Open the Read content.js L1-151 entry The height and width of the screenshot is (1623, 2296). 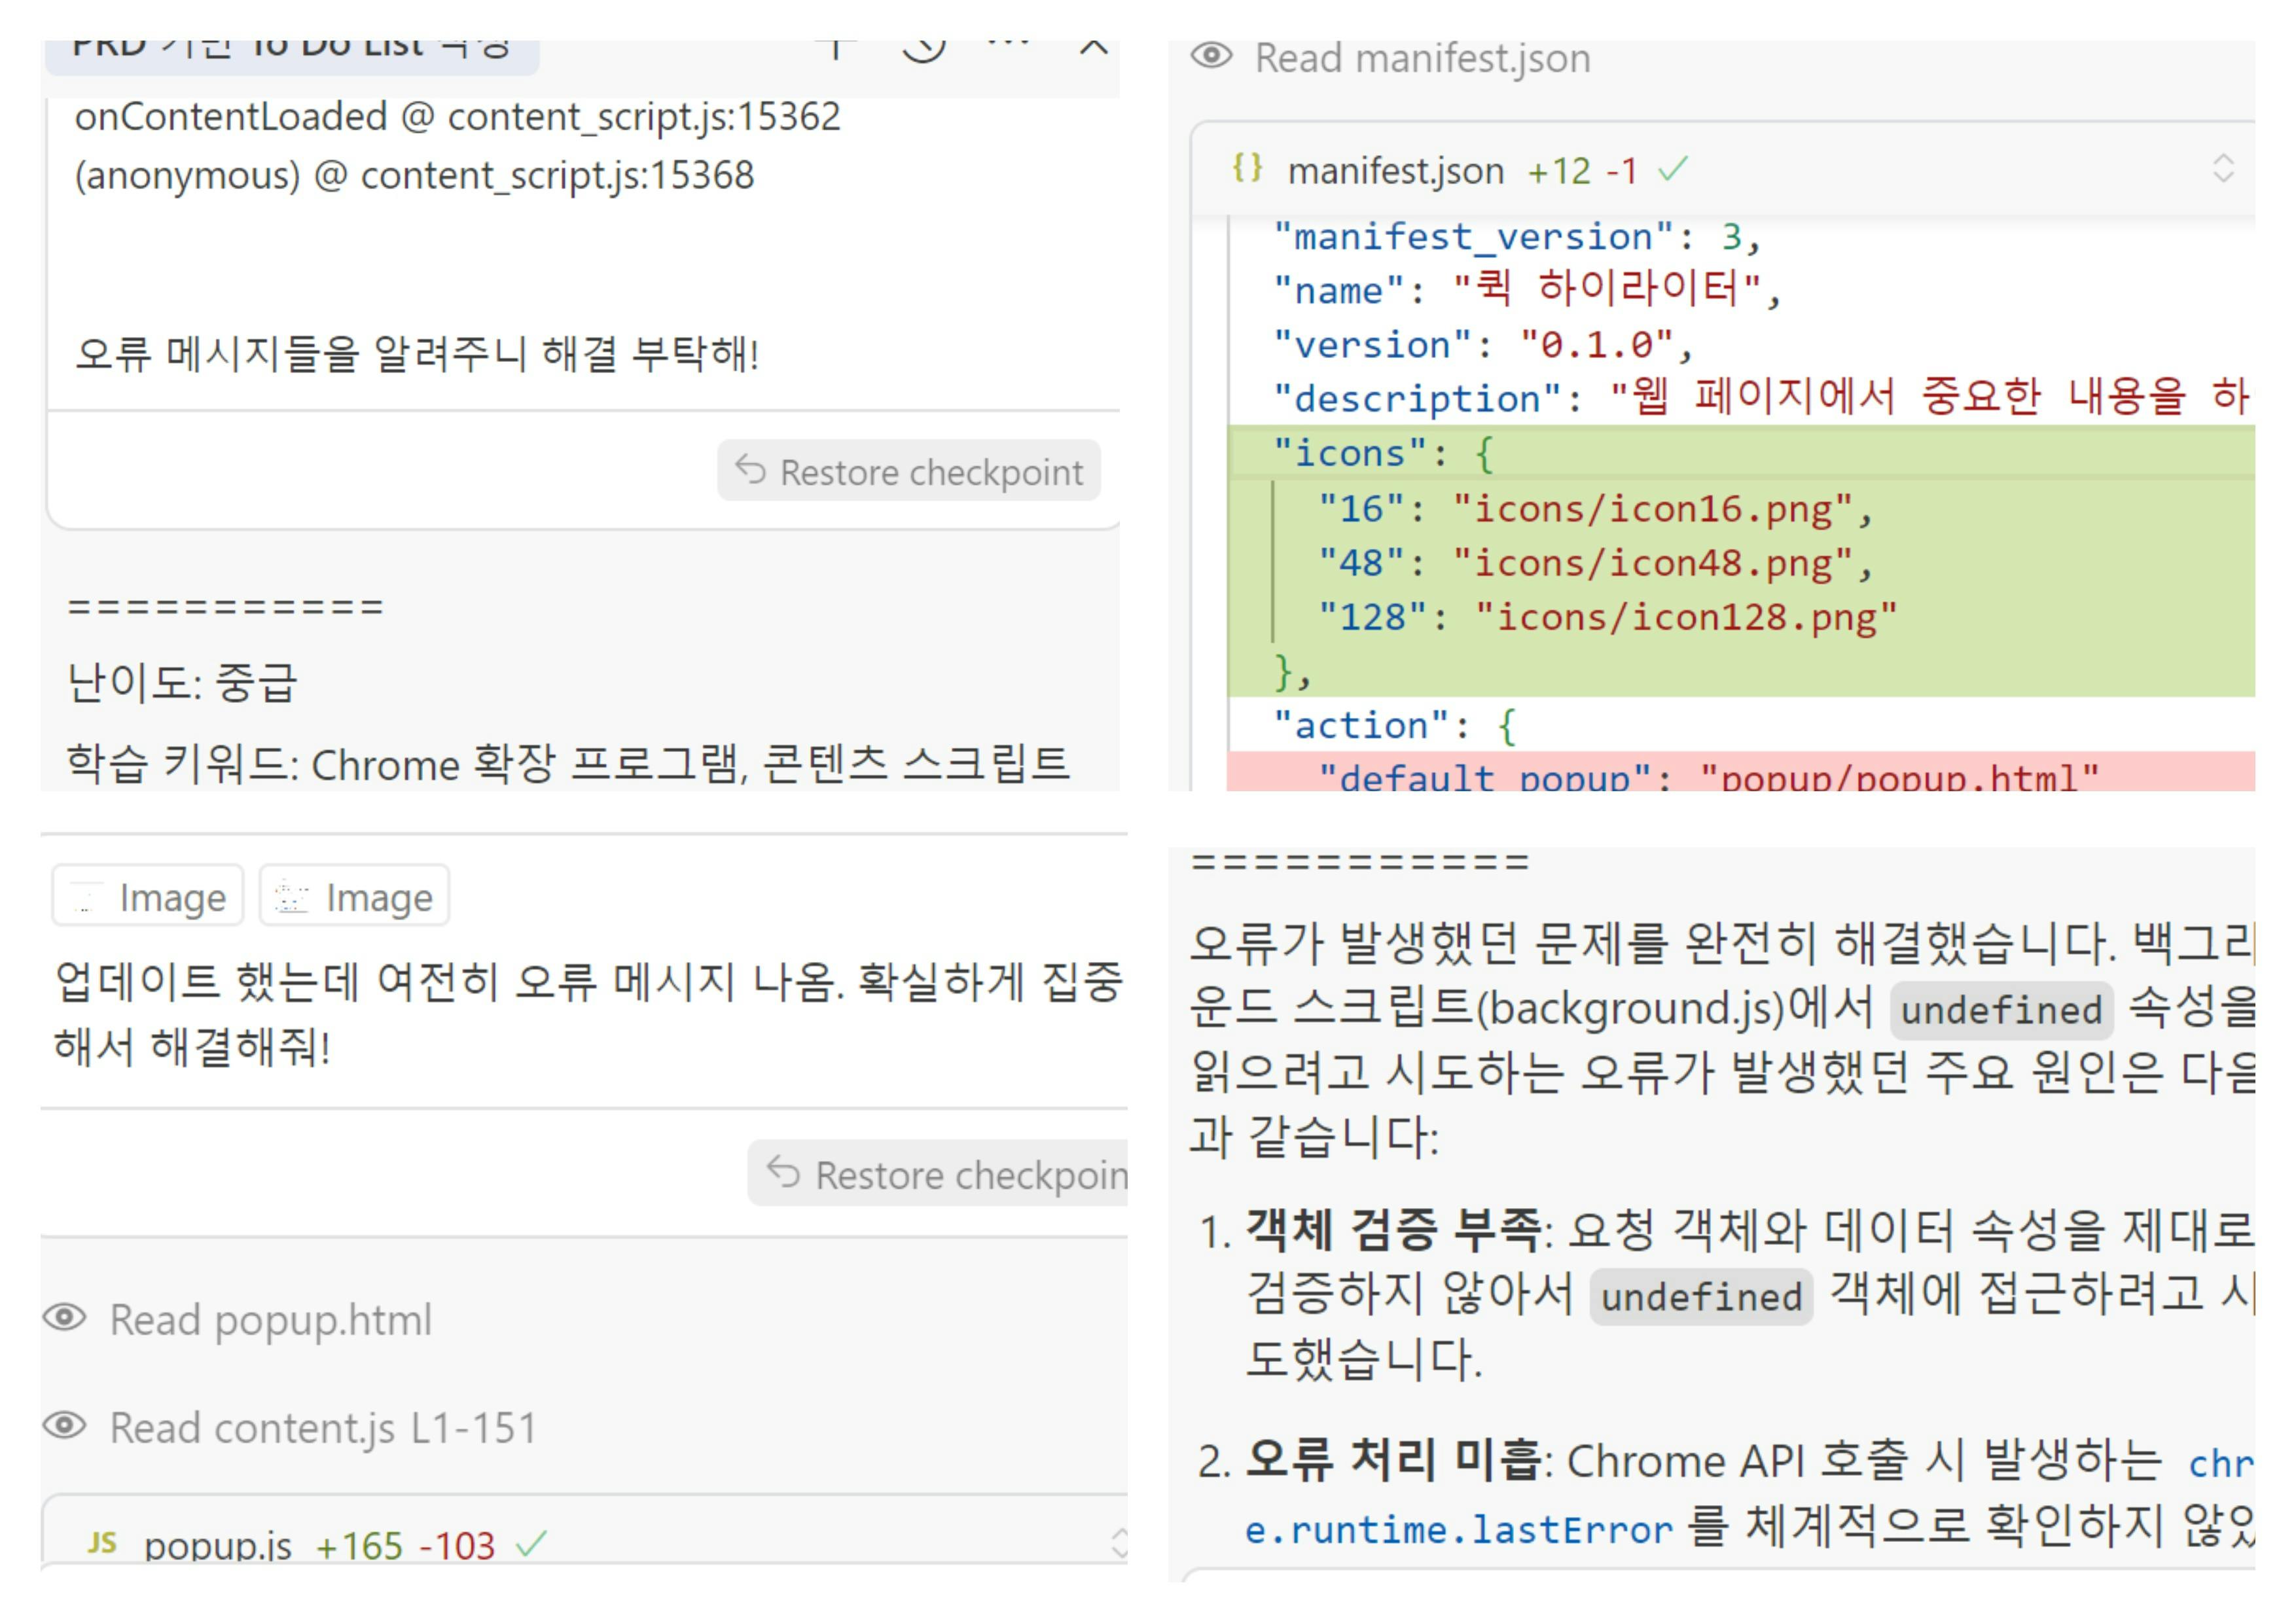323,1427
